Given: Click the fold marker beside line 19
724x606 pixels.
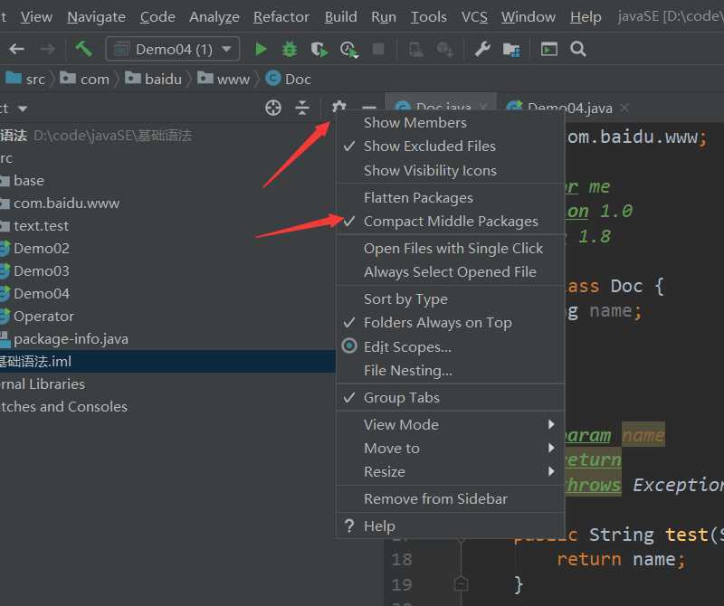Looking at the screenshot, I should click(461, 584).
